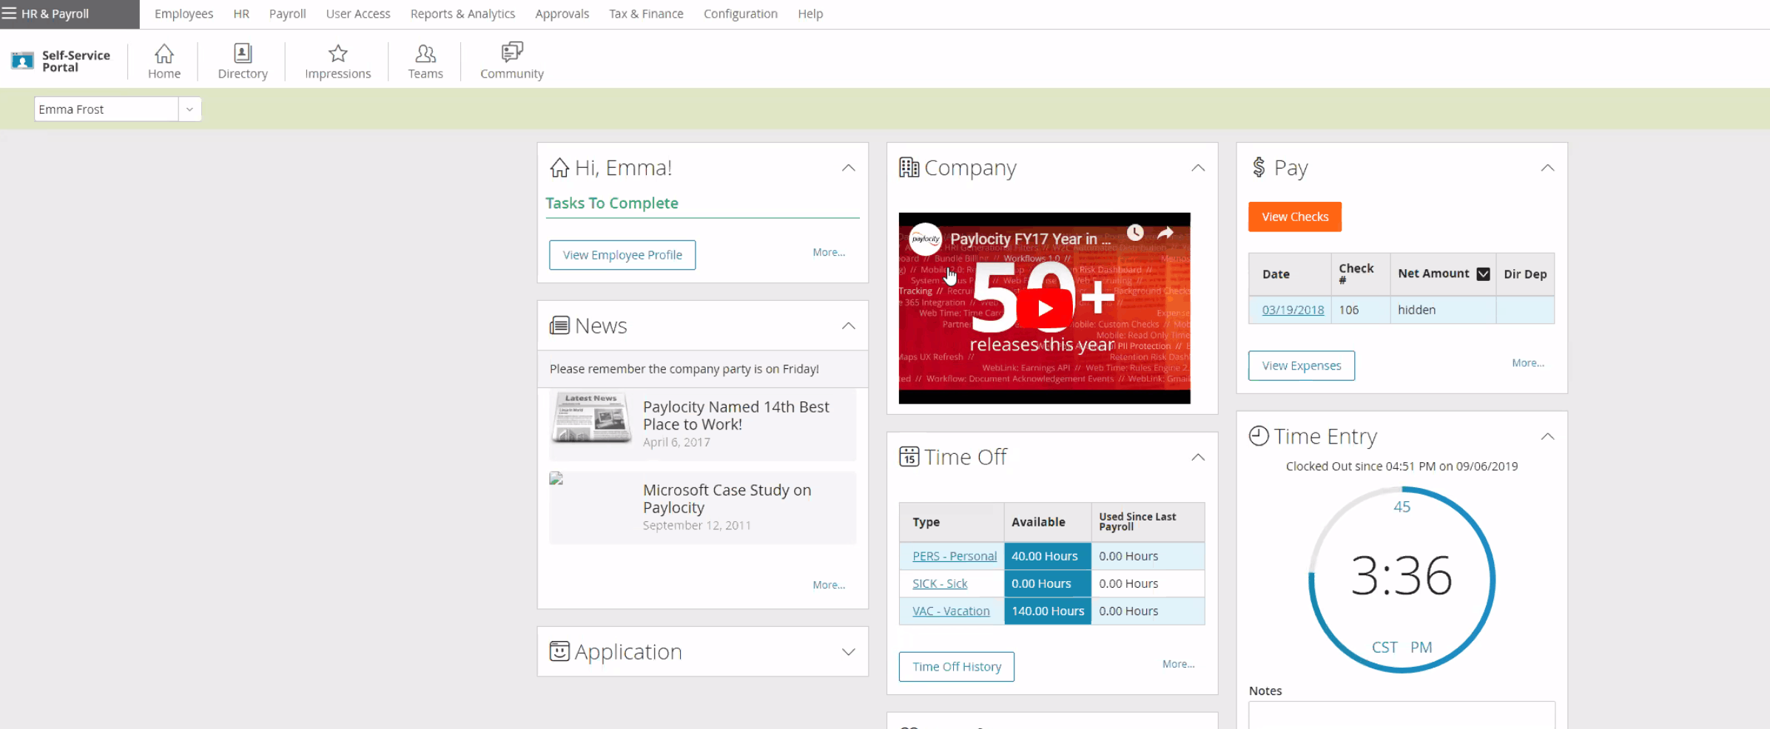
Task: Click the smiley icon beside Application
Action: point(559,651)
